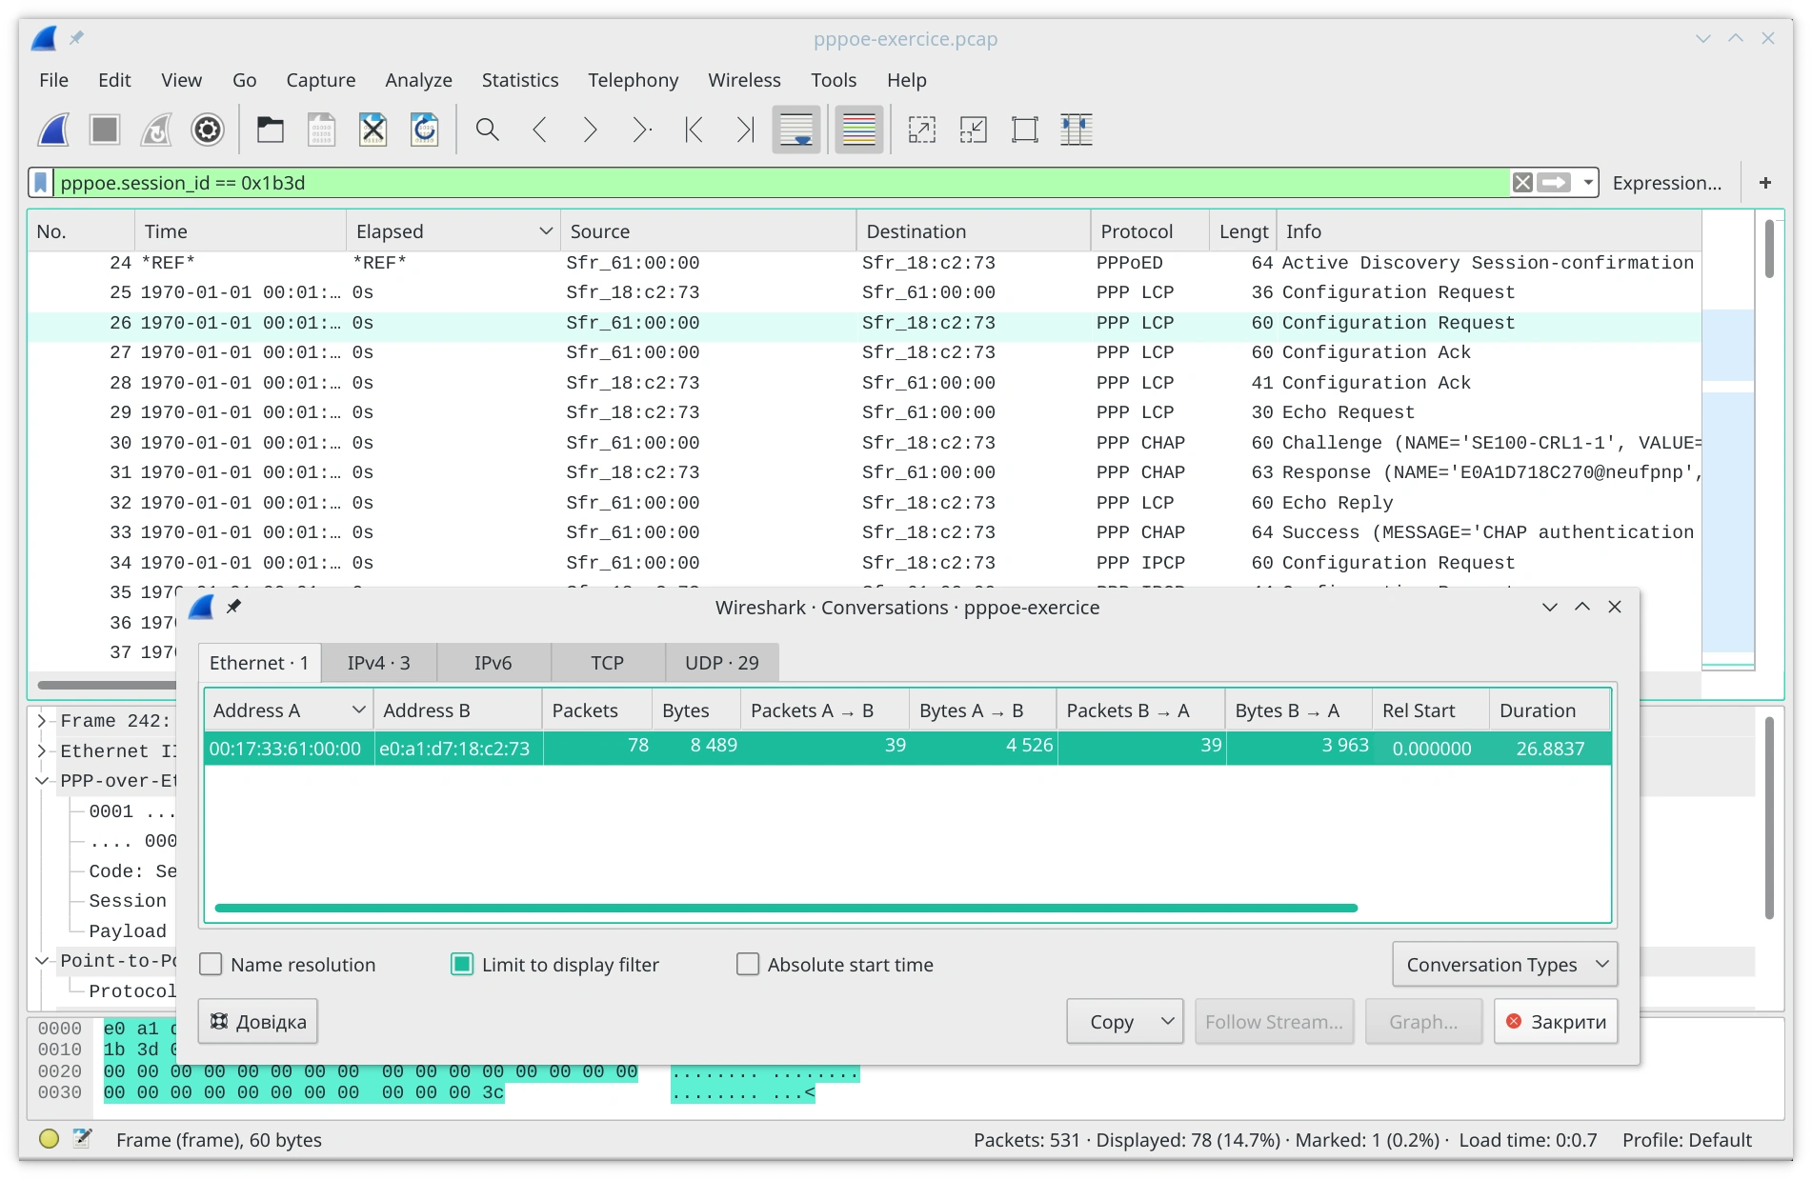Screen dimensions: 1812x1180
Task: Click the find packet magnifier icon
Action: pos(488,130)
